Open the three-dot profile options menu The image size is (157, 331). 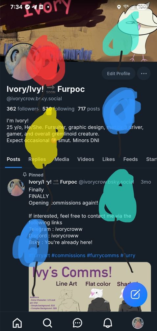144,73
